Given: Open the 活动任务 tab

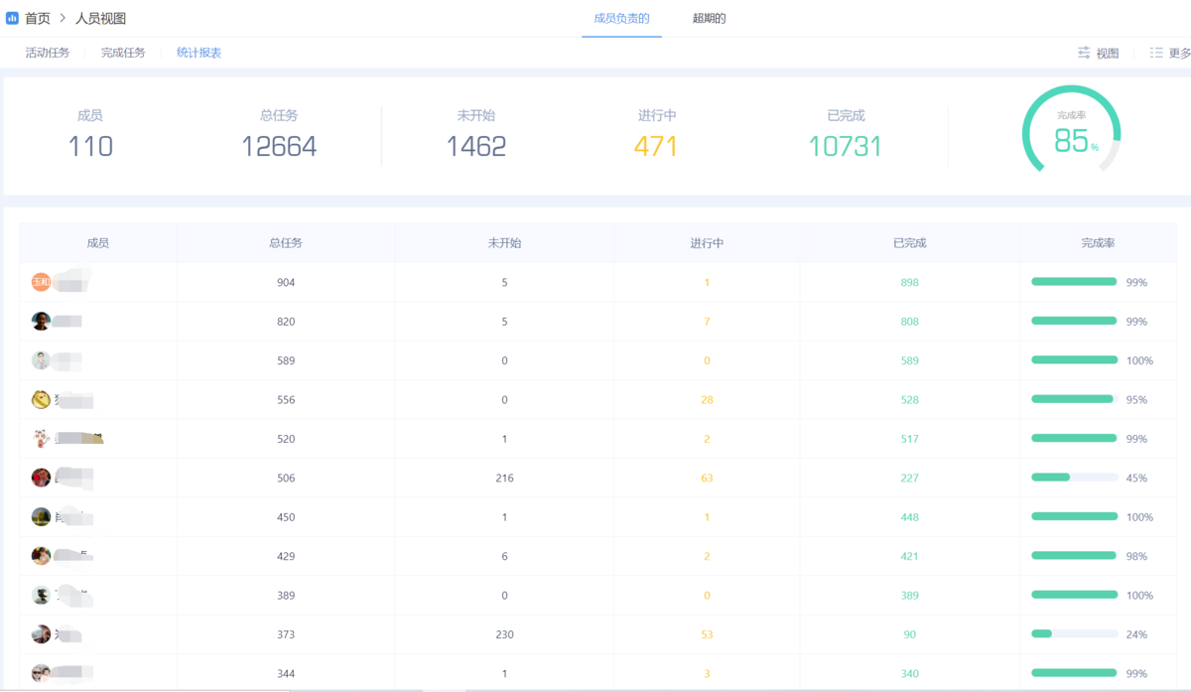Looking at the screenshot, I should [x=48, y=53].
